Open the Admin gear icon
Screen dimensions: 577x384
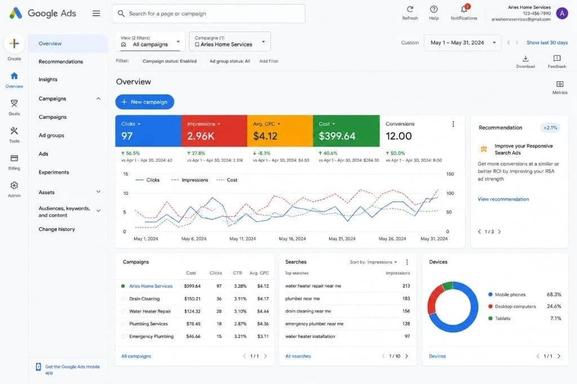[x=14, y=185]
